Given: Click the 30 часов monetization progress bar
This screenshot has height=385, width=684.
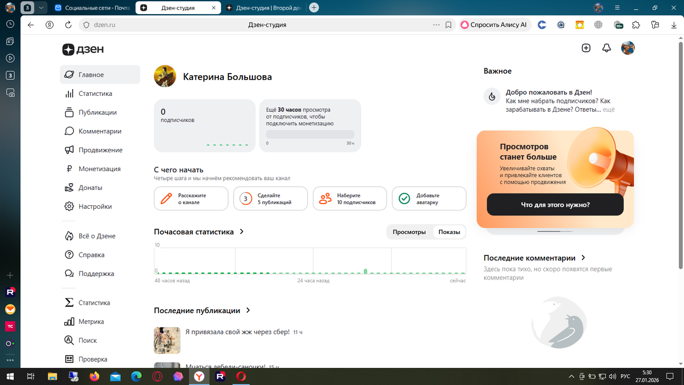Looking at the screenshot, I should pyautogui.click(x=310, y=134).
